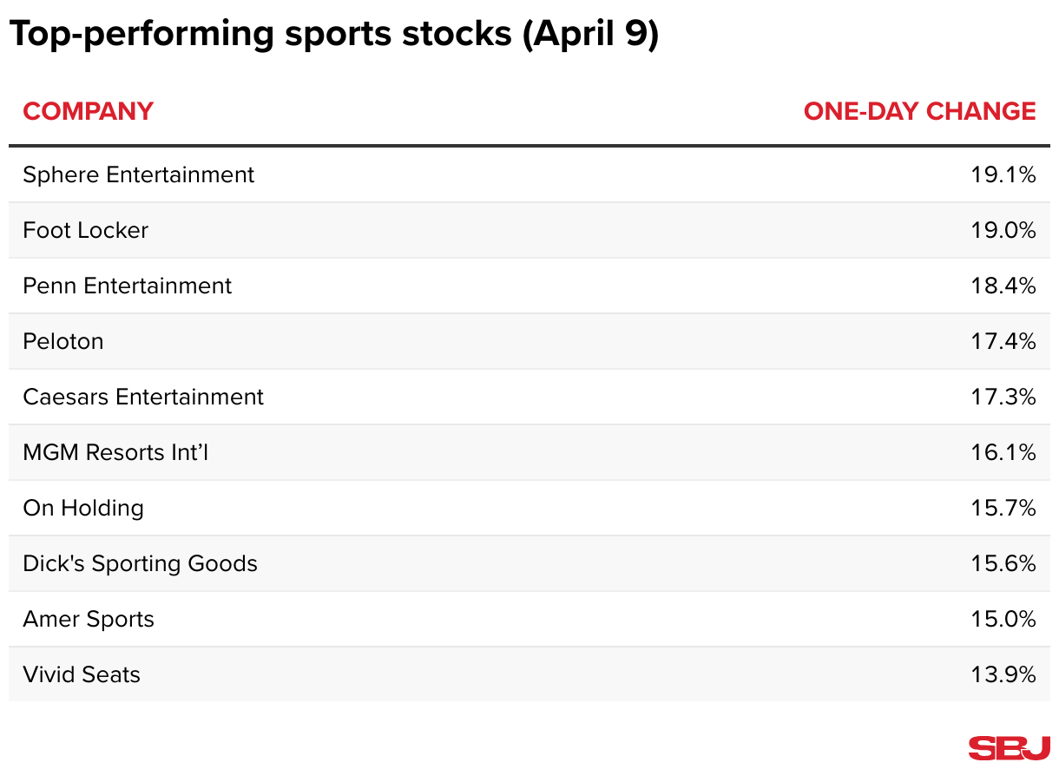Click on Caesars Entertainment
This screenshot has height=769, width=1059.
click(x=143, y=397)
